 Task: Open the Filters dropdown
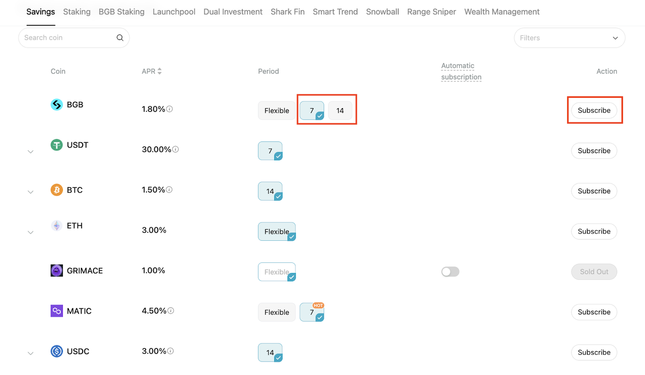(x=569, y=38)
